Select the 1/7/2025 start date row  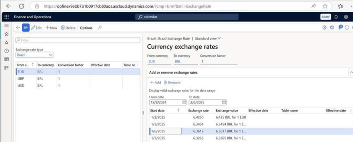pyautogui.click(x=251, y=138)
